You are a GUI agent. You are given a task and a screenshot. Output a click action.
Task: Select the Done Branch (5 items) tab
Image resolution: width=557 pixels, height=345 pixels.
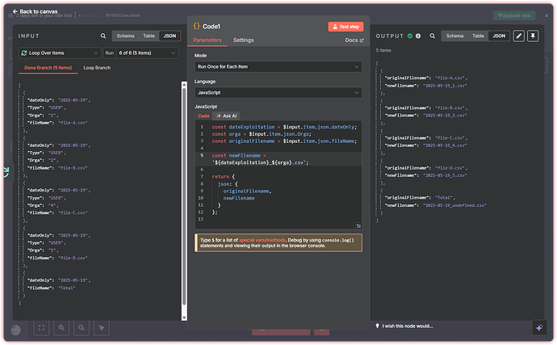click(48, 68)
